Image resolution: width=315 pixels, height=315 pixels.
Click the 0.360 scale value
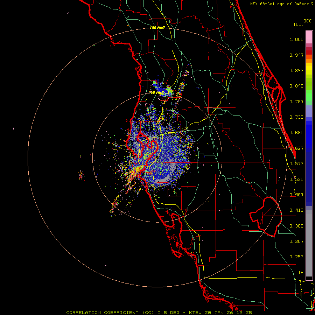[296, 226]
